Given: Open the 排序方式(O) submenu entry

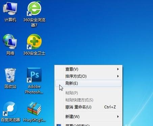Looking at the screenshot, I should pos(88,76).
